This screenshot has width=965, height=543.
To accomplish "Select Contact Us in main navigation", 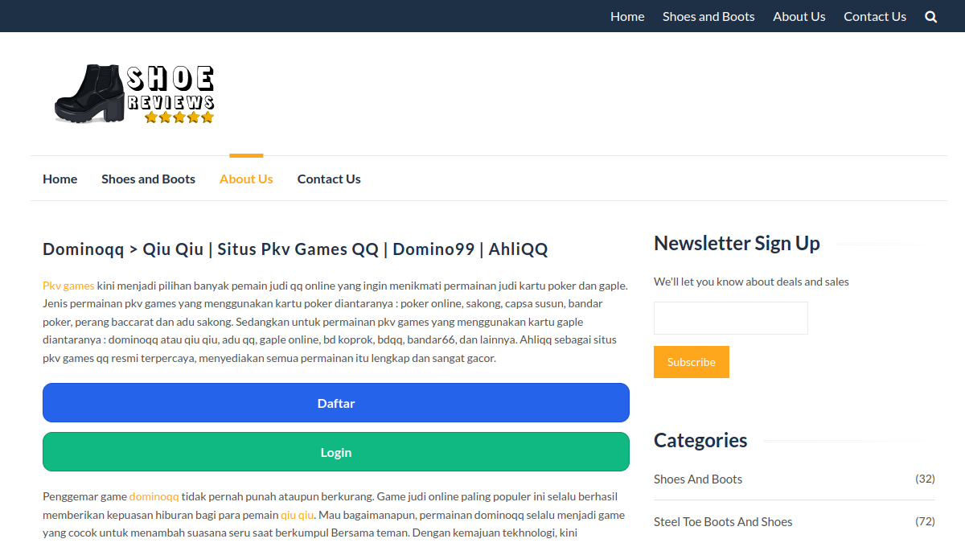I will 329,179.
